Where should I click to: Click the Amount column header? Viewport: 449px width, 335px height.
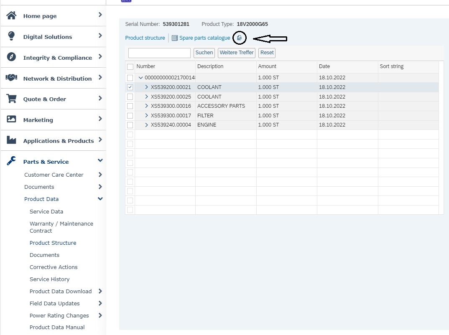pyautogui.click(x=287, y=66)
